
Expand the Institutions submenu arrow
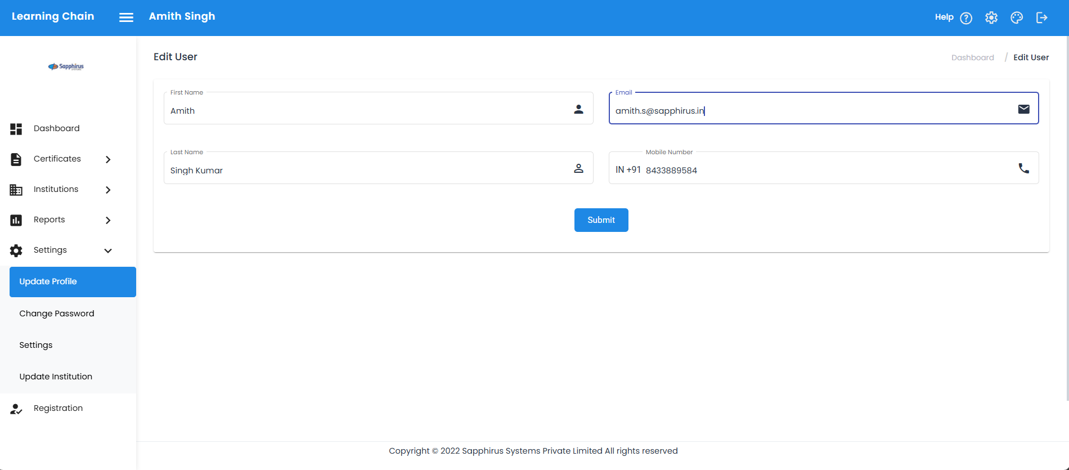coord(108,190)
